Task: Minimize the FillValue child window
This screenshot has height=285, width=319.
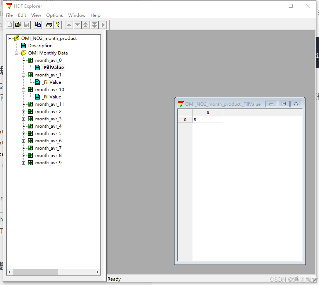Action: [271, 104]
